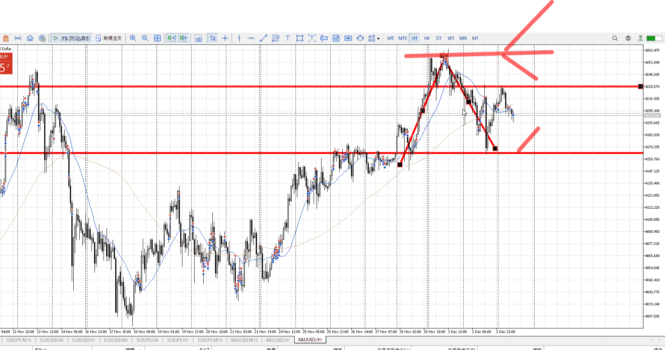The image size is (665, 350).
Task: Toggle the アルゴリズム取引 algo trading button
Action: coord(71,38)
